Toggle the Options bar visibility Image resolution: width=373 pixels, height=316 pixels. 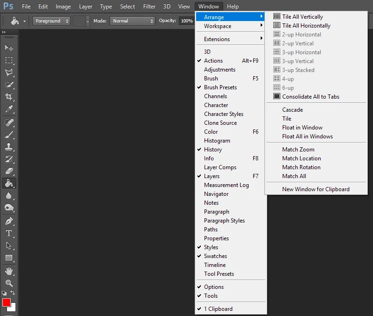click(x=230, y=287)
